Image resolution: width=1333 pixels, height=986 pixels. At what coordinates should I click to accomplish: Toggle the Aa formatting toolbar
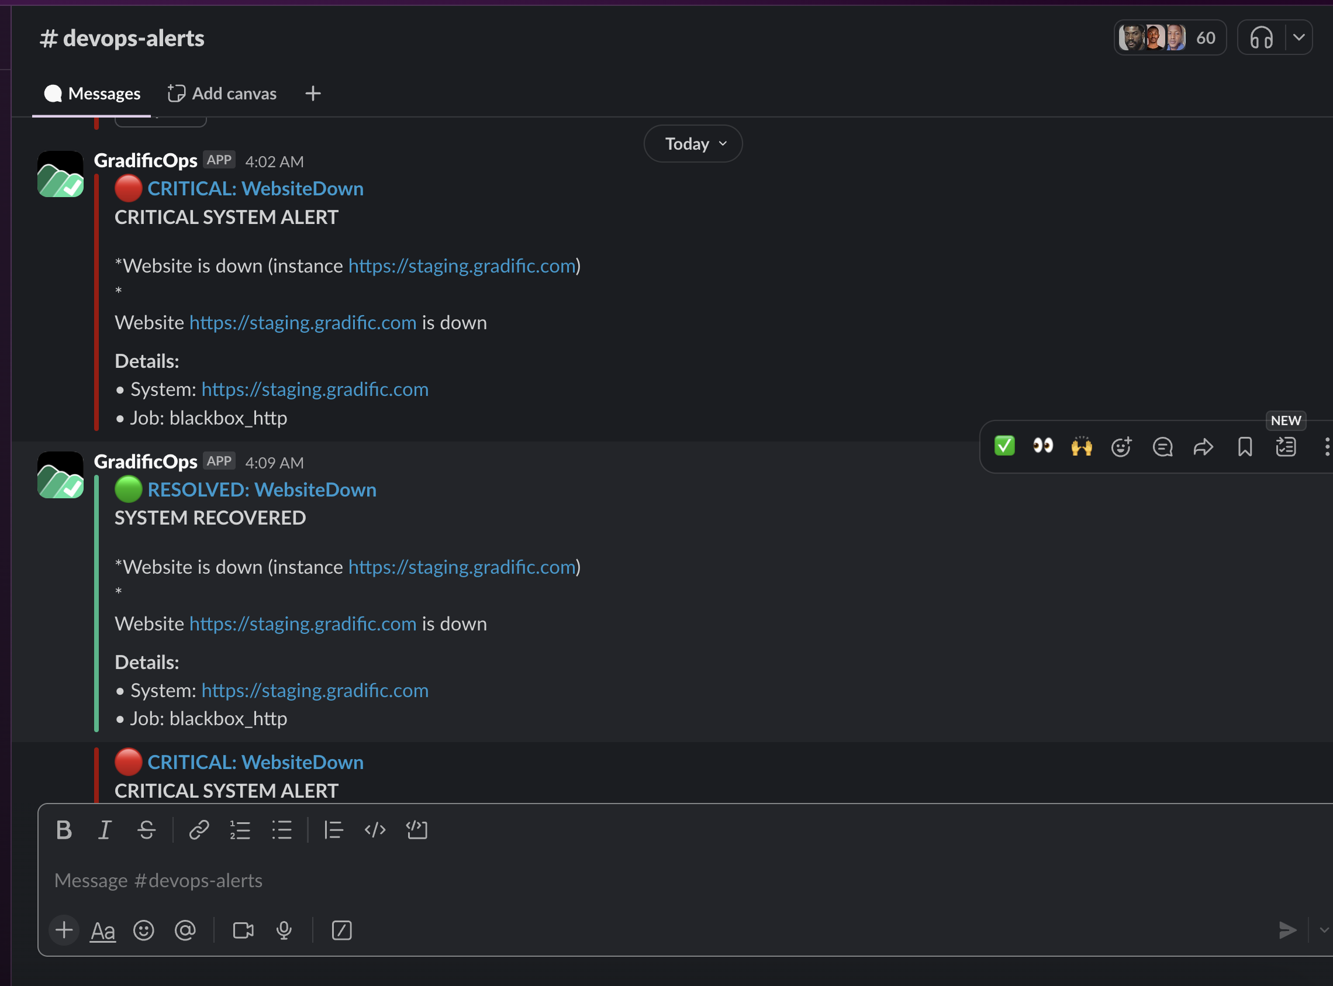103,930
